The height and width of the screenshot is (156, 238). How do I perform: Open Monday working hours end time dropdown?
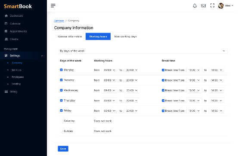[132, 70]
